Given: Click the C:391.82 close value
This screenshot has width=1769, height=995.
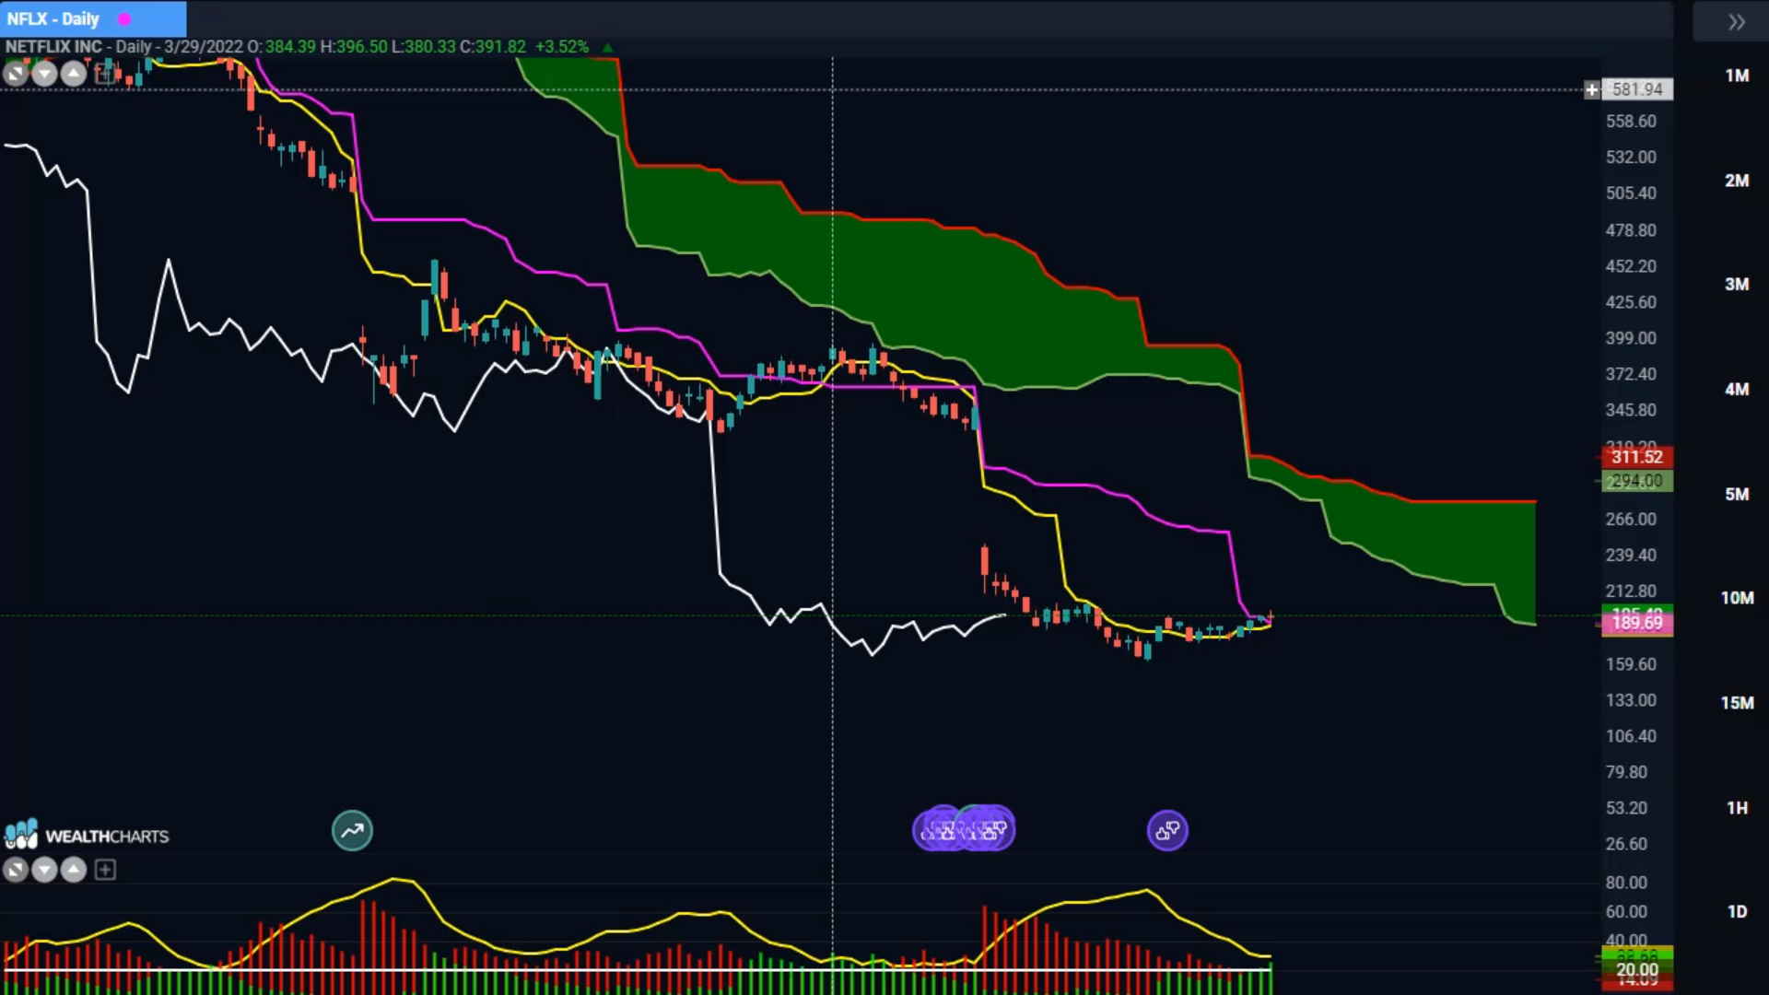Looking at the screenshot, I should tap(493, 47).
